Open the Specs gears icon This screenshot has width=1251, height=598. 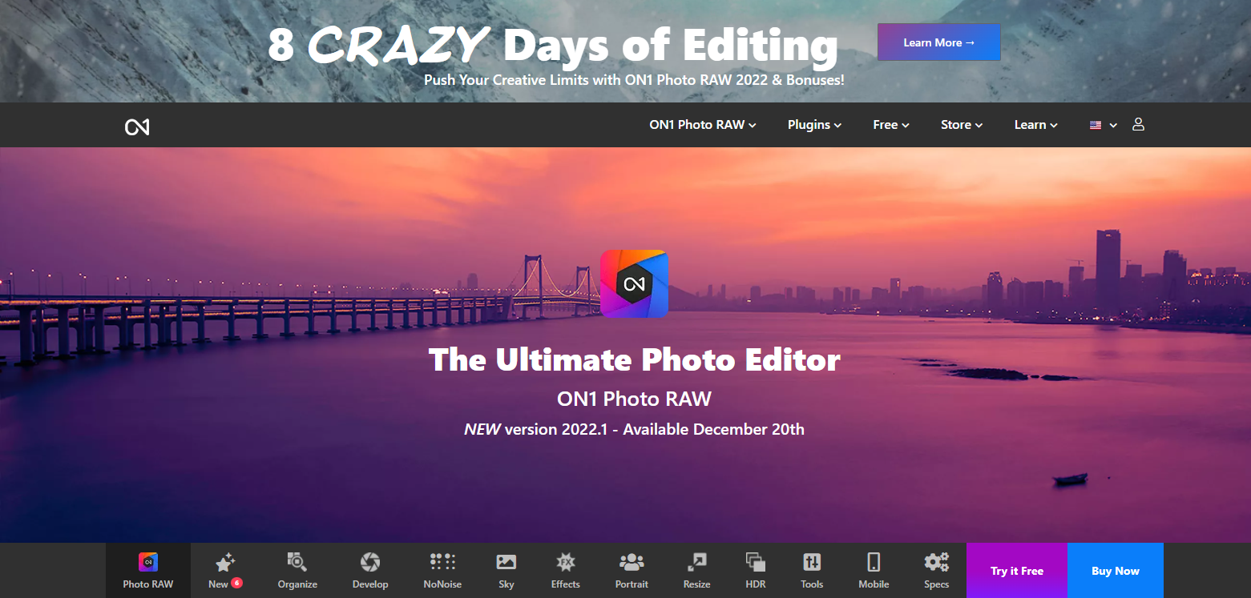pyautogui.click(x=936, y=562)
